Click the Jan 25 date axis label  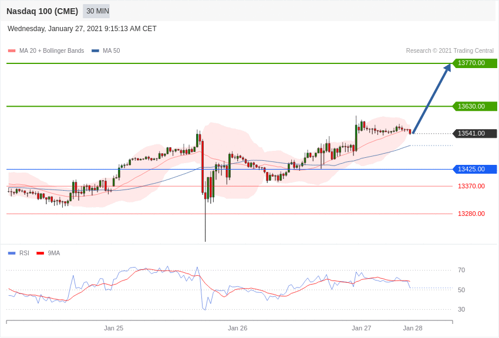tap(114, 328)
